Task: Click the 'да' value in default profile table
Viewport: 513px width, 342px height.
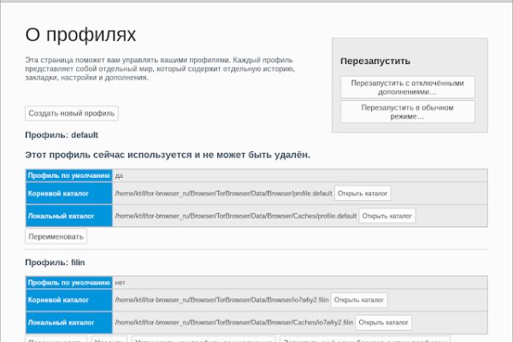Action: (x=120, y=174)
